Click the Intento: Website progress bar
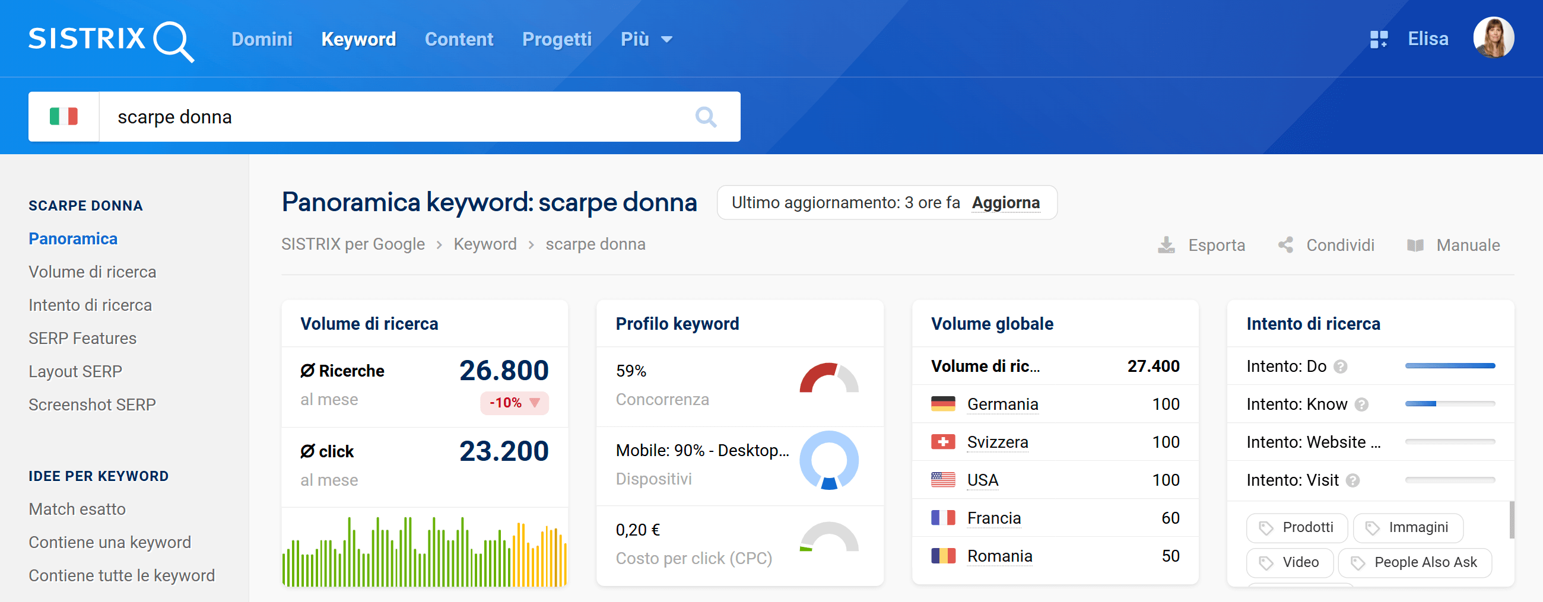The width and height of the screenshot is (1543, 602). (1450, 442)
